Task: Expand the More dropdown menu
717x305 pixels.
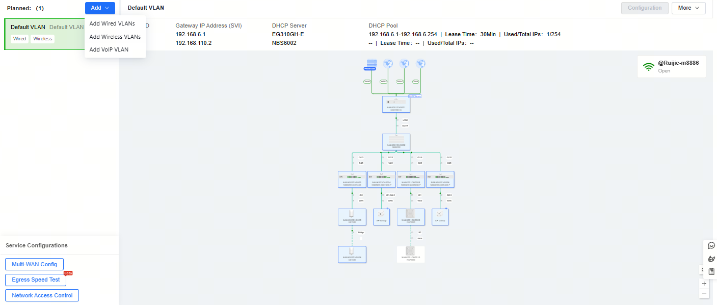Action: coord(688,8)
